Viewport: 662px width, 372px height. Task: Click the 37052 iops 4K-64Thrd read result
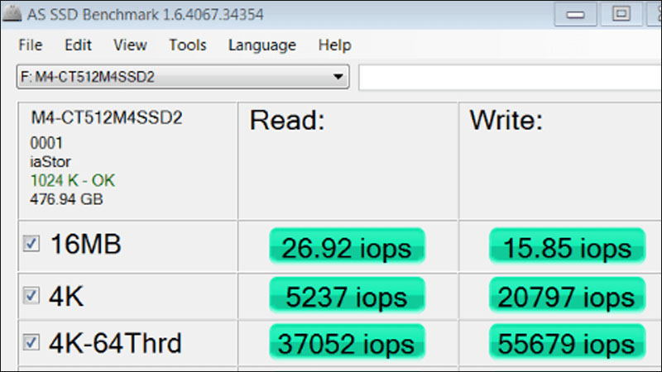point(347,342)
